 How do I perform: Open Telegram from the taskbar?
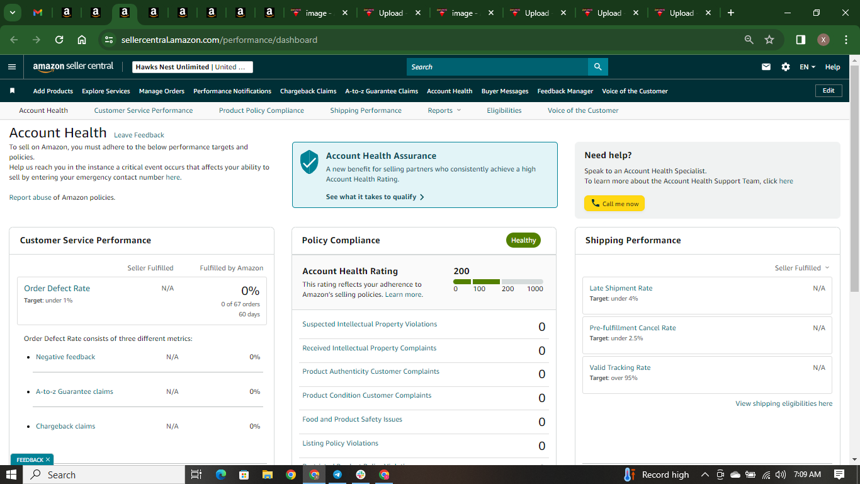(x=337, y=475)
